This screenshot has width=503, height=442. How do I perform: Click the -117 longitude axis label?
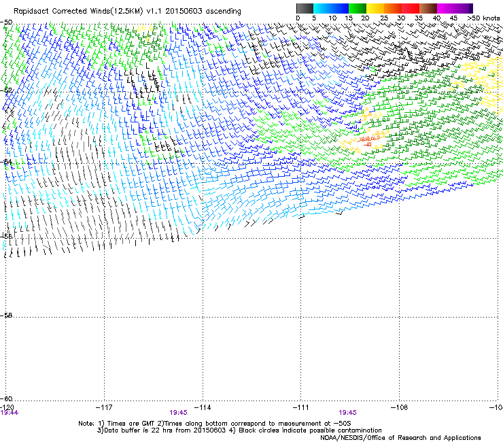coord(104,407)
